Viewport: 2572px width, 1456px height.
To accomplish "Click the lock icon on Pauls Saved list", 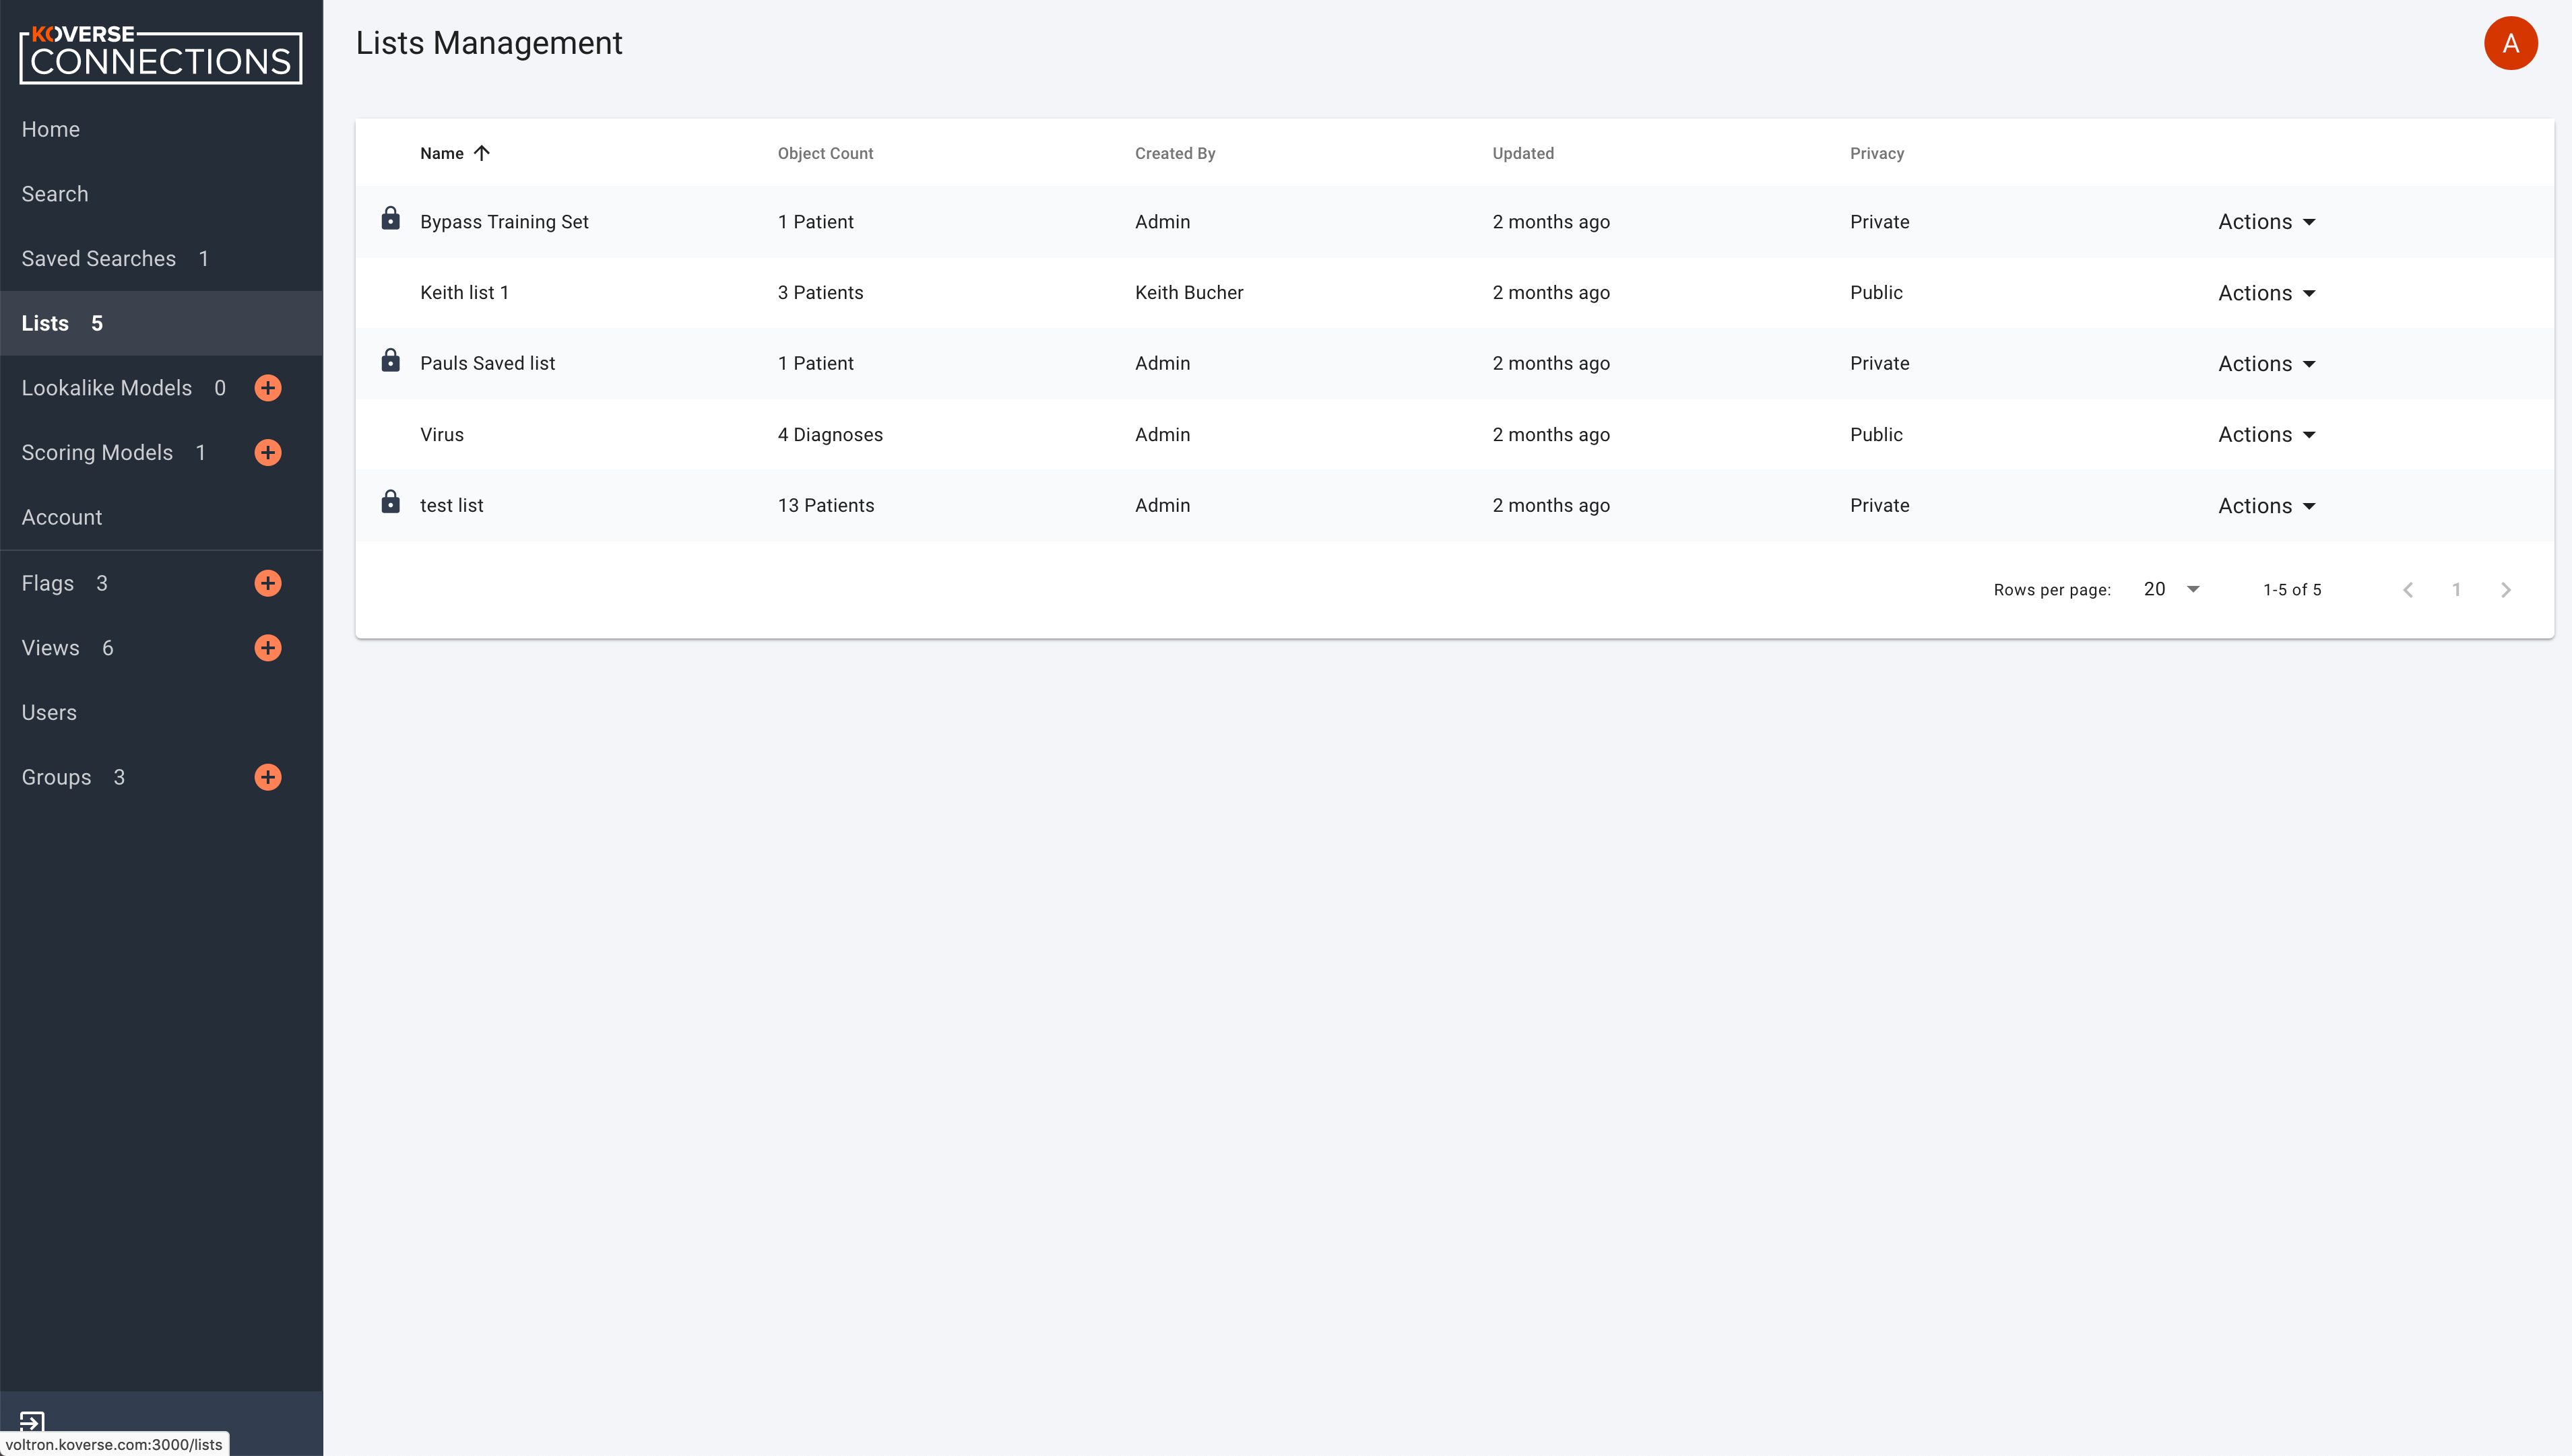I will click(391, 360).
